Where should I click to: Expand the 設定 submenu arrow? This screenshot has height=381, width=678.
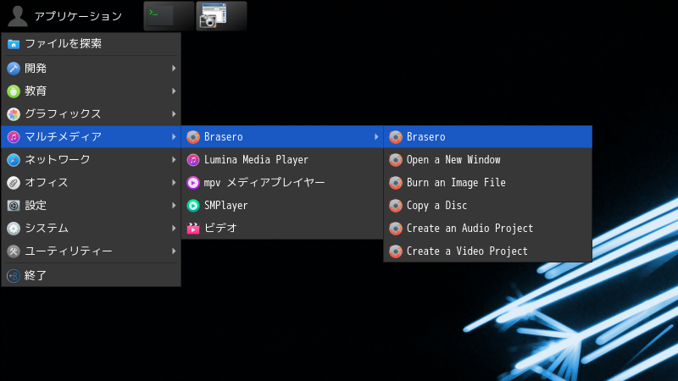174,206
